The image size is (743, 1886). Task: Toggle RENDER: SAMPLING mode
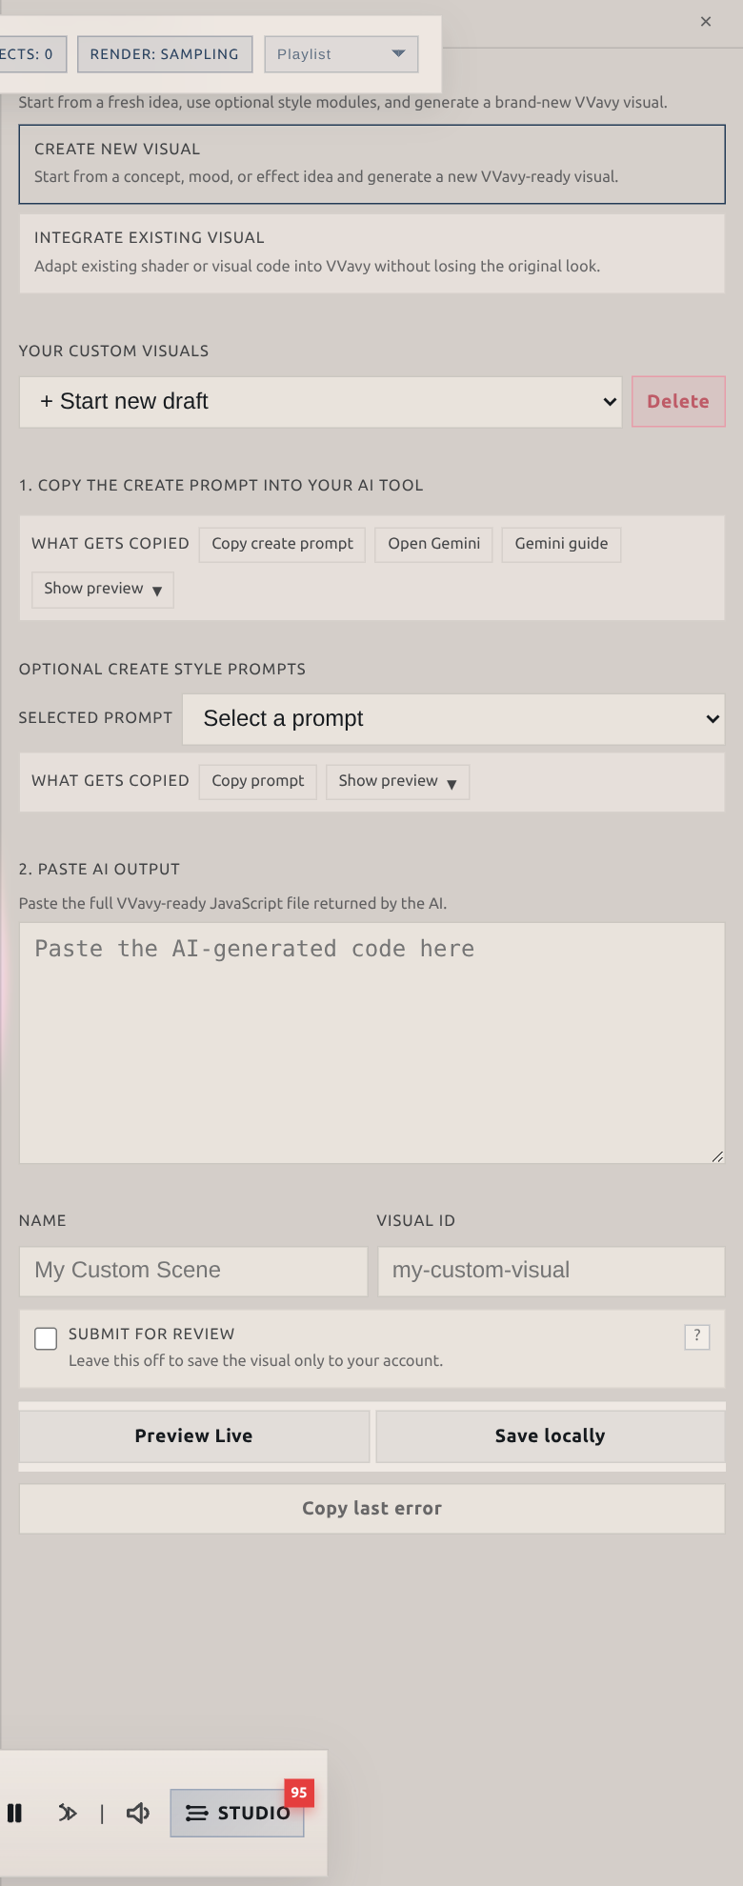click(164, 54)
